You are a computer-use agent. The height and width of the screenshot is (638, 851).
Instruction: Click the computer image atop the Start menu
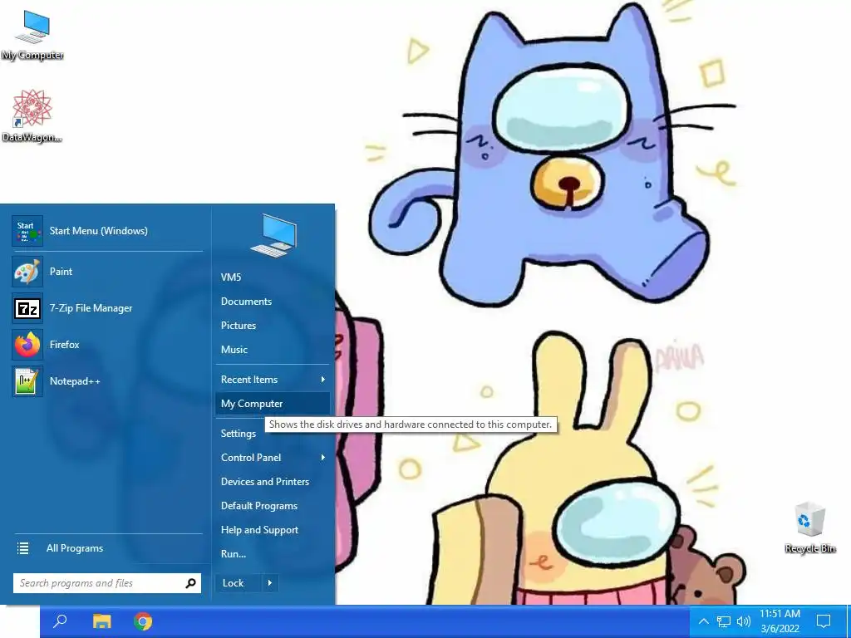(273, 235)
